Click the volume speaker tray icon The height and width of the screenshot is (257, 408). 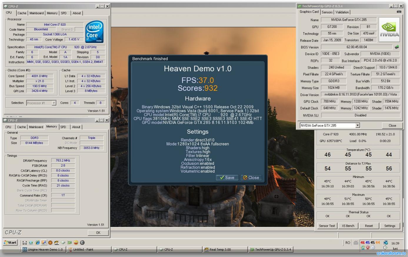(x=385, y=248)
